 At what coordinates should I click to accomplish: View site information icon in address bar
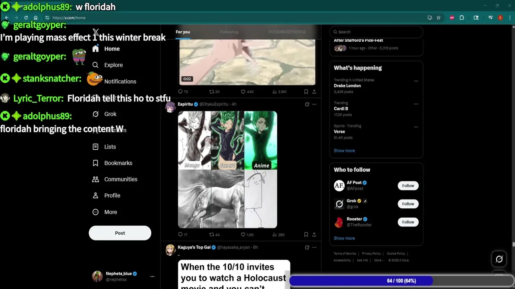47,18
